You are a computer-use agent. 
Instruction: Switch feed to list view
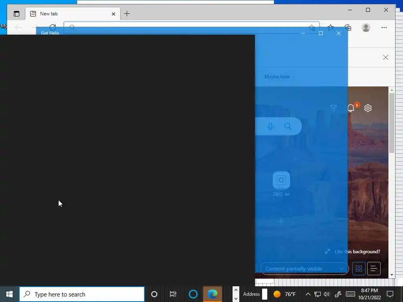(x=374, y=269)
